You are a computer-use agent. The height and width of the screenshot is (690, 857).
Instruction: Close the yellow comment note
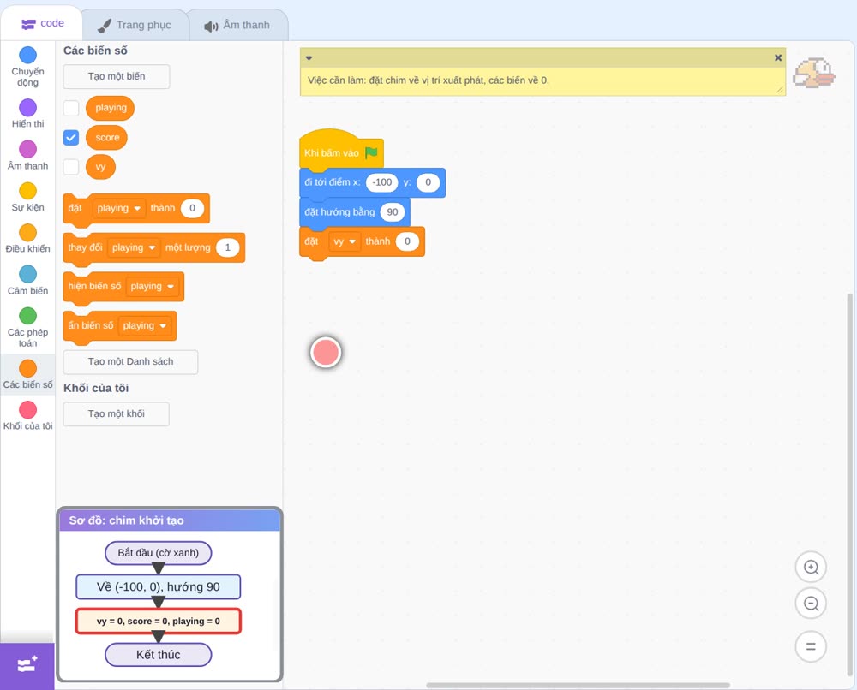(x=778, y=57)
